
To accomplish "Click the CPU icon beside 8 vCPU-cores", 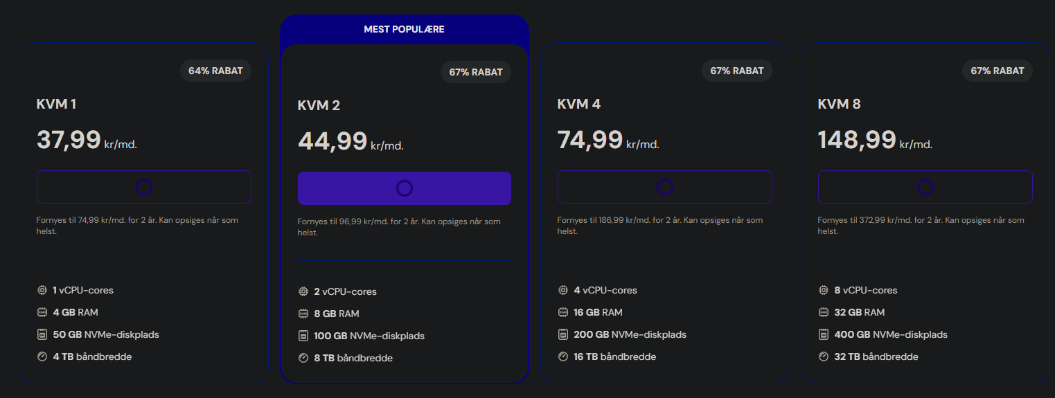I will point(823,291).
